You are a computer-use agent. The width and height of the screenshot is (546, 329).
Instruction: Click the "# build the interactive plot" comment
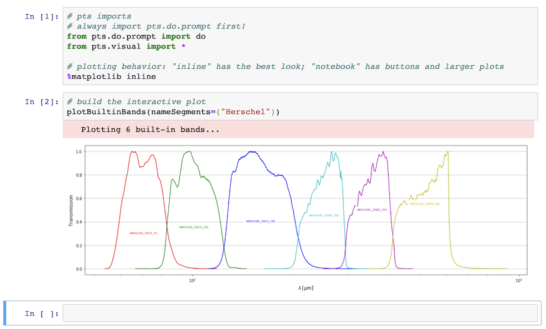pos(136,102)
